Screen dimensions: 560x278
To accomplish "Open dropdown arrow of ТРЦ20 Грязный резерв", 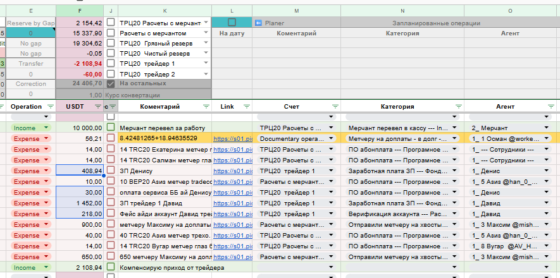I will coord(206,43).
